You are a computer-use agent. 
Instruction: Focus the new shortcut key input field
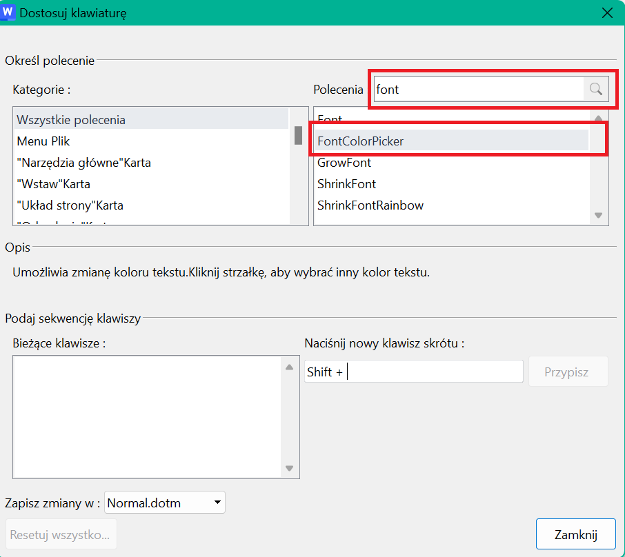point(414,372)
